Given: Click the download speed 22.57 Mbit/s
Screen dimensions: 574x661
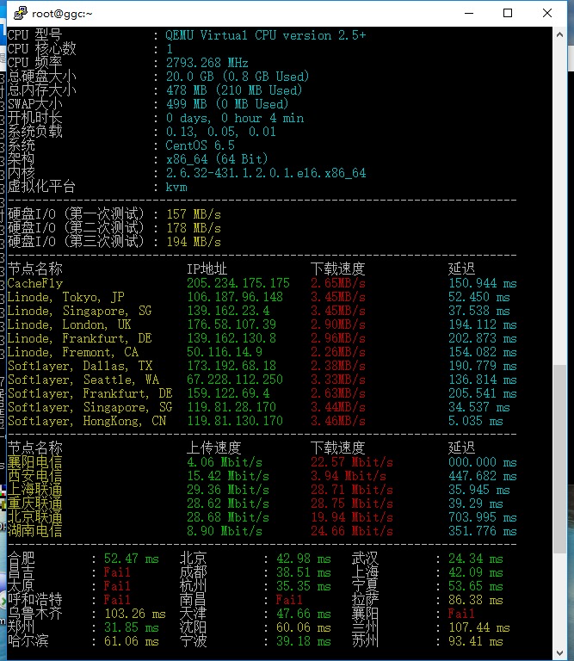Looking at the screenshot, I should 352,462.
